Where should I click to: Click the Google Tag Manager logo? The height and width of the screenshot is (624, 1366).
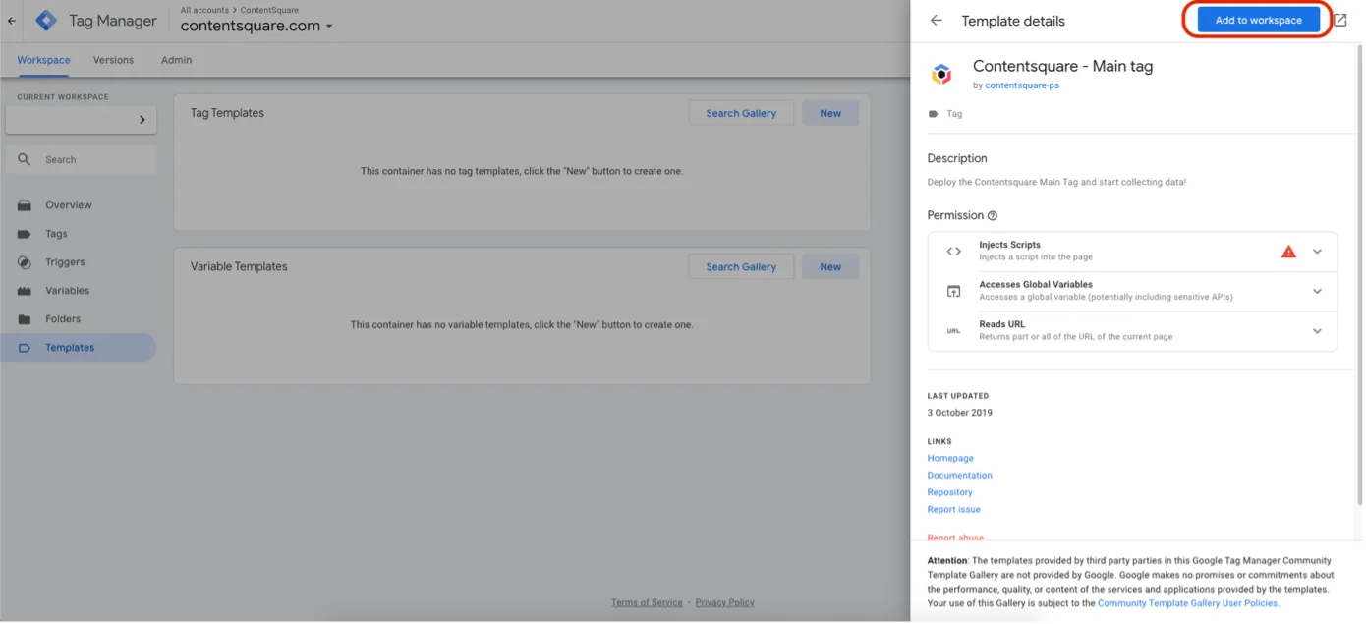pyautogui.click(x=46, y=21)
